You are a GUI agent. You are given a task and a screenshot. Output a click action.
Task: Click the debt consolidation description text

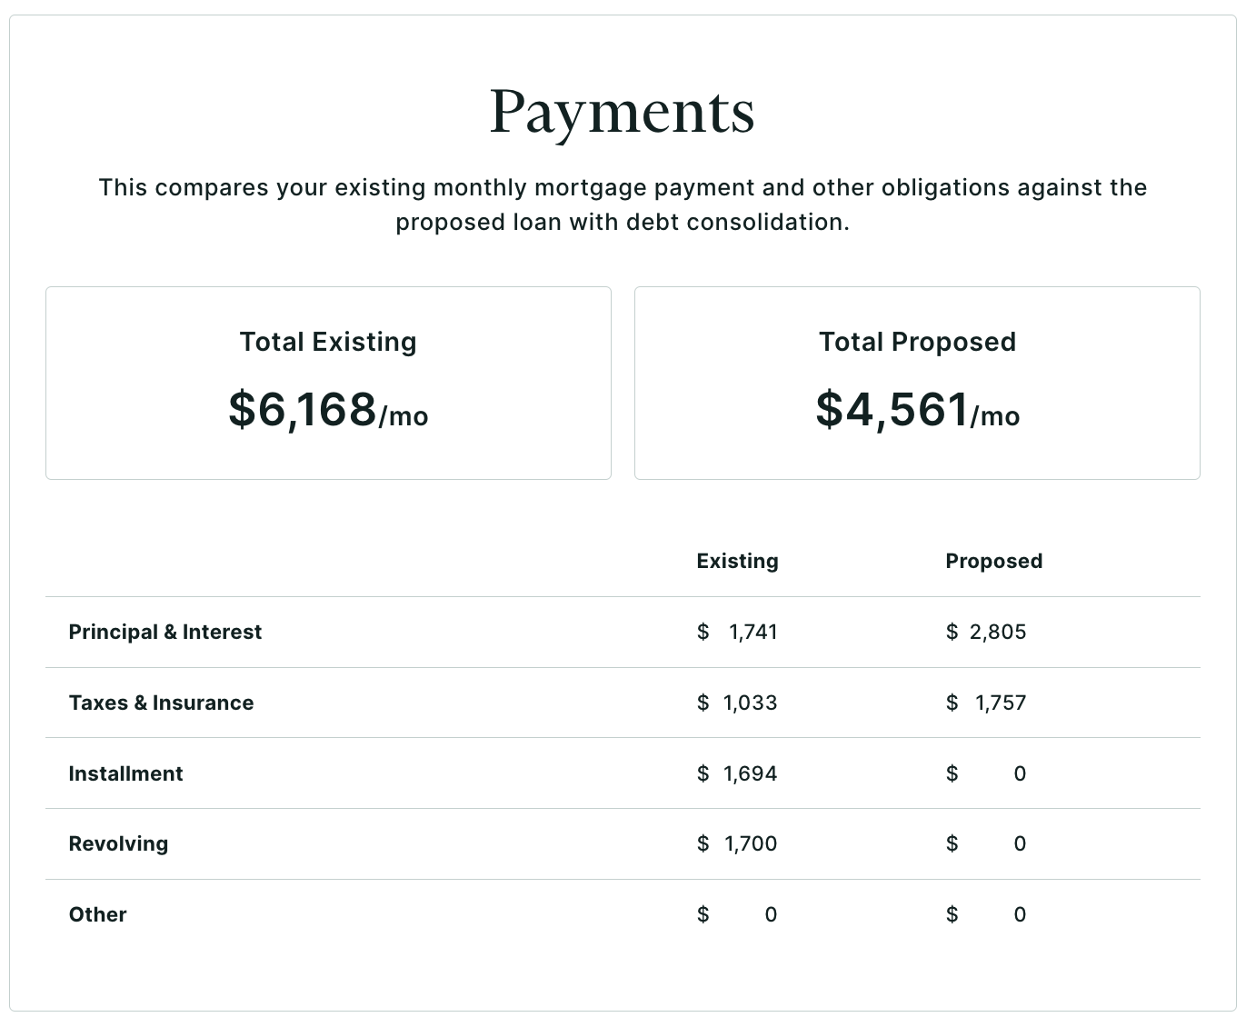[623, 204]
